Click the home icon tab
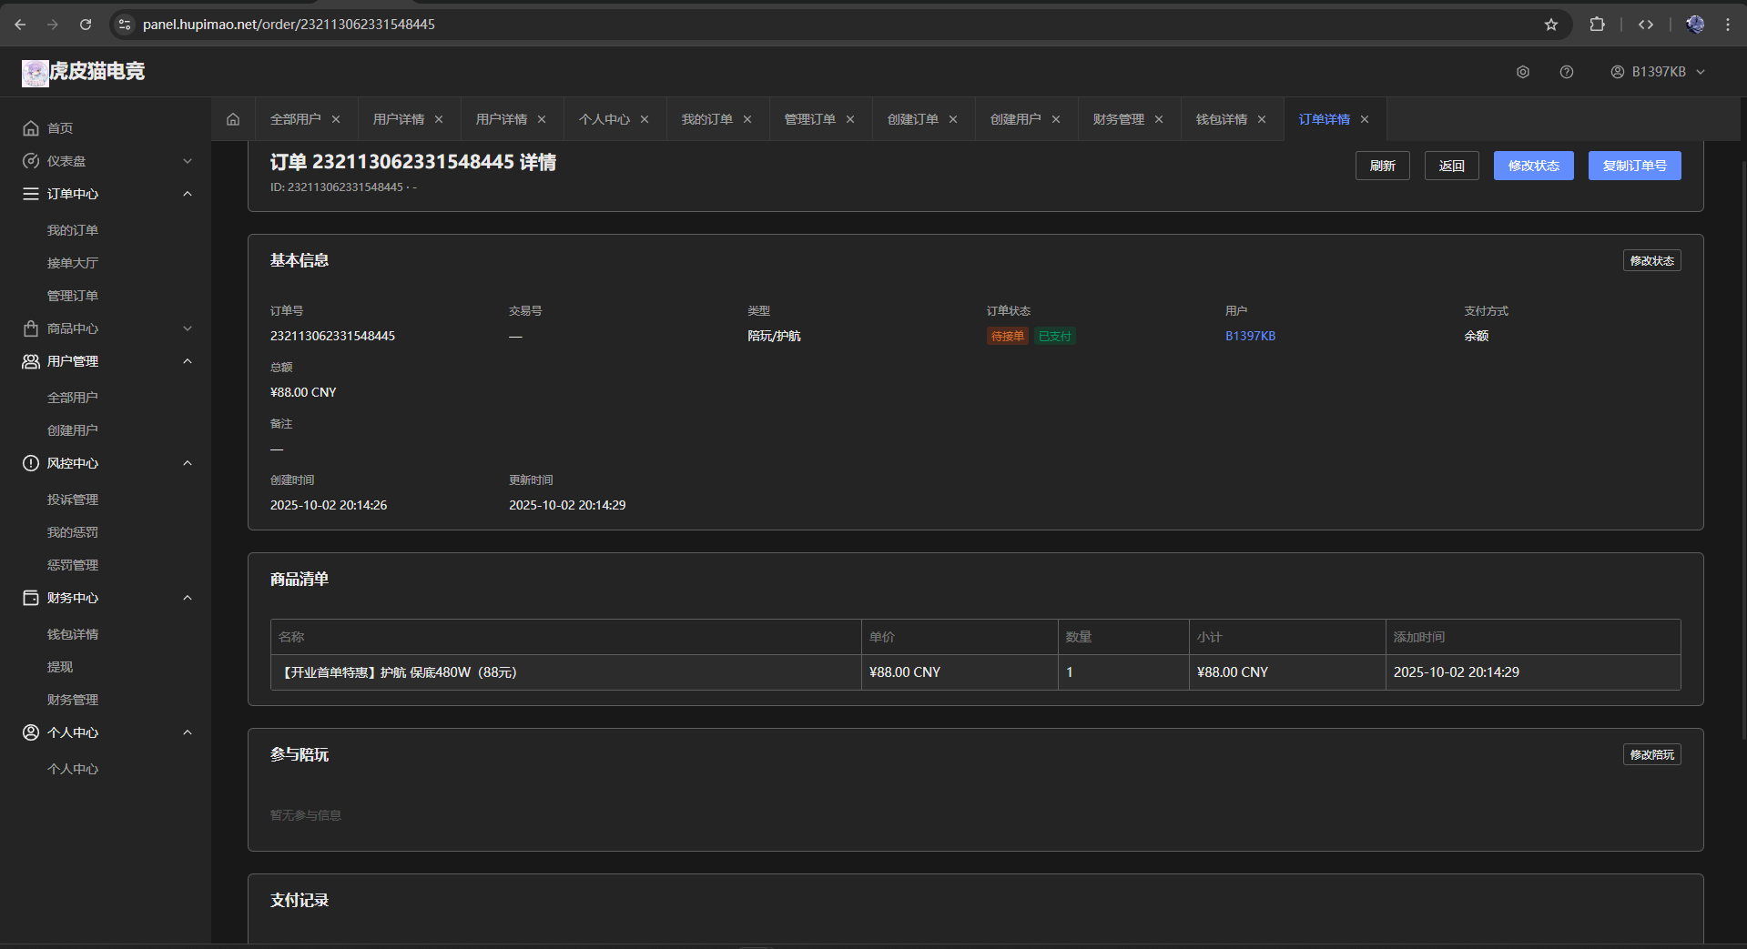Image resolution: width=1747 pixels, height=949 pixels. point(233,119)
